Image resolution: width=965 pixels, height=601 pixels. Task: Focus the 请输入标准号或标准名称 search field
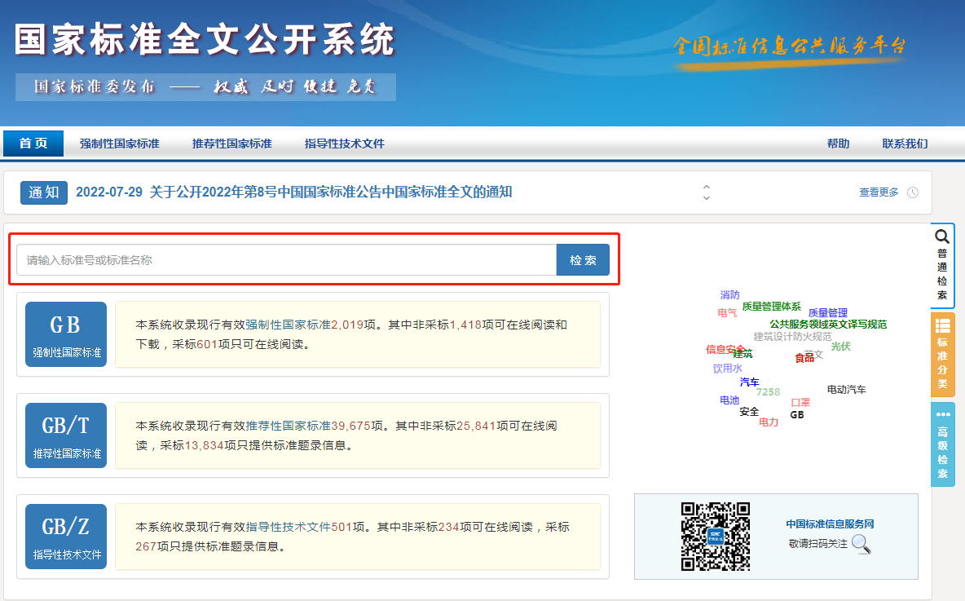(x=287, y=260)
